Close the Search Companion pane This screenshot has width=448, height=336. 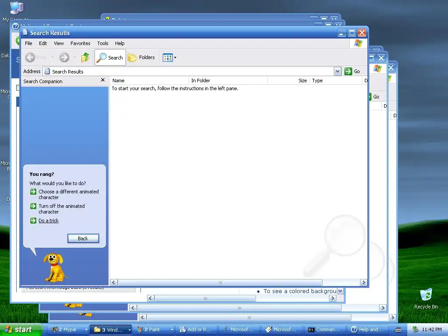coord(103,80)
